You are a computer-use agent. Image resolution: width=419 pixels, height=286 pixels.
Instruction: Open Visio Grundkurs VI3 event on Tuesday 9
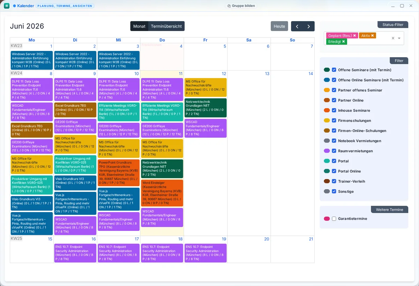(x=75, y=183)
